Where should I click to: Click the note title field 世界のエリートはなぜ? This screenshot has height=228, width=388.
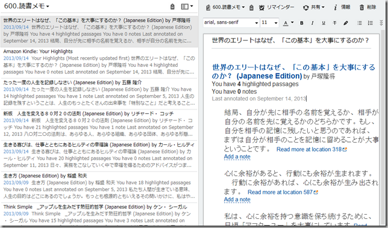click(291, 40)
